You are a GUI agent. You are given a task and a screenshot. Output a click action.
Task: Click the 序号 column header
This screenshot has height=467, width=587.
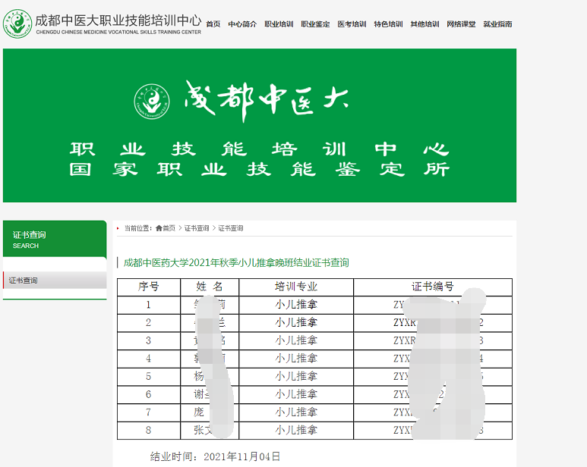[x=149, y=287]
